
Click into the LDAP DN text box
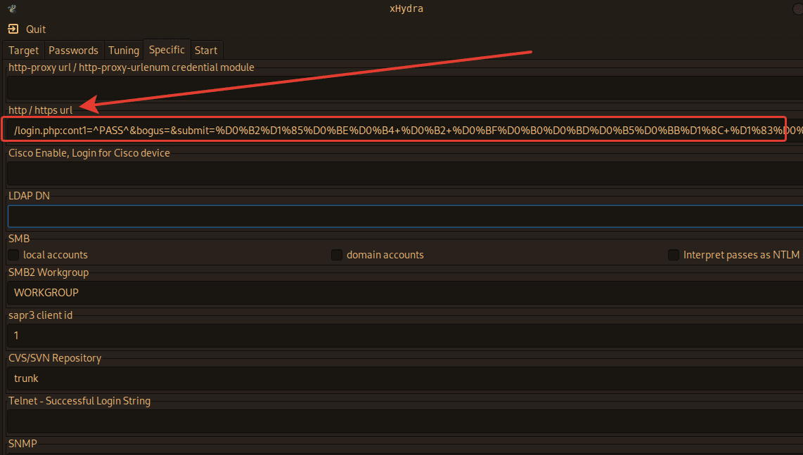point(401,216)
